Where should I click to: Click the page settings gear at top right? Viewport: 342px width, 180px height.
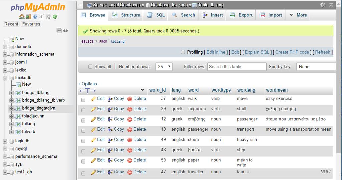click(x=323, y=5)
